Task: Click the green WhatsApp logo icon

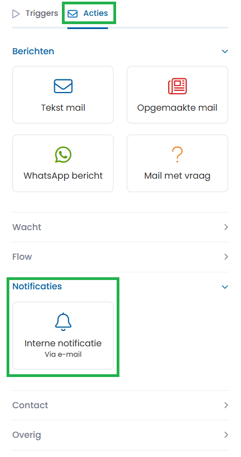Action: (63, 155)
